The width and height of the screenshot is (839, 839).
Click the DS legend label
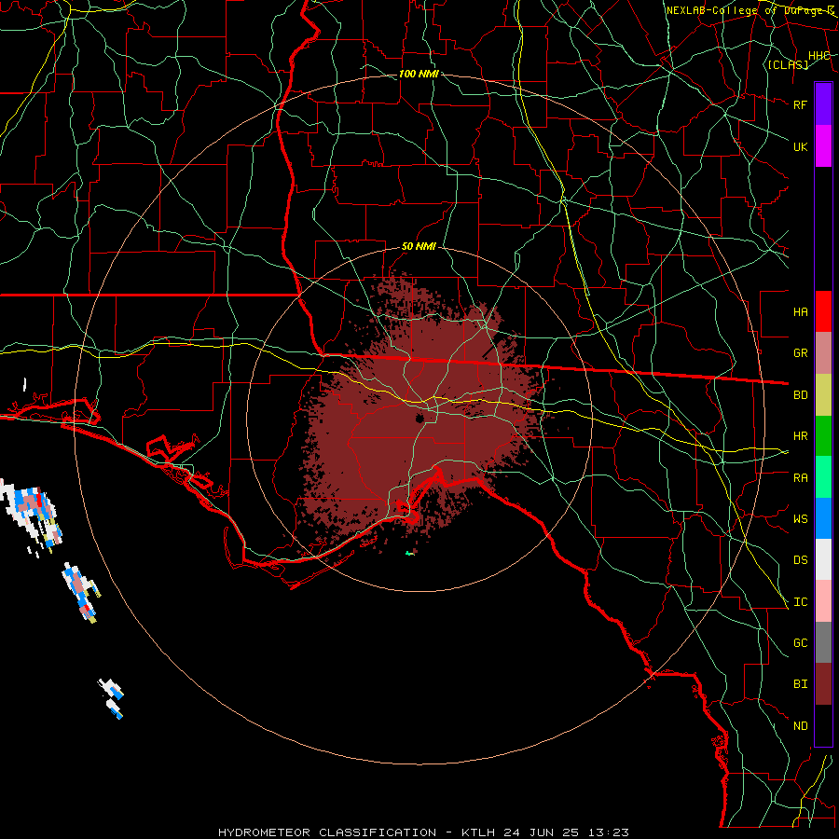[800, 560]
